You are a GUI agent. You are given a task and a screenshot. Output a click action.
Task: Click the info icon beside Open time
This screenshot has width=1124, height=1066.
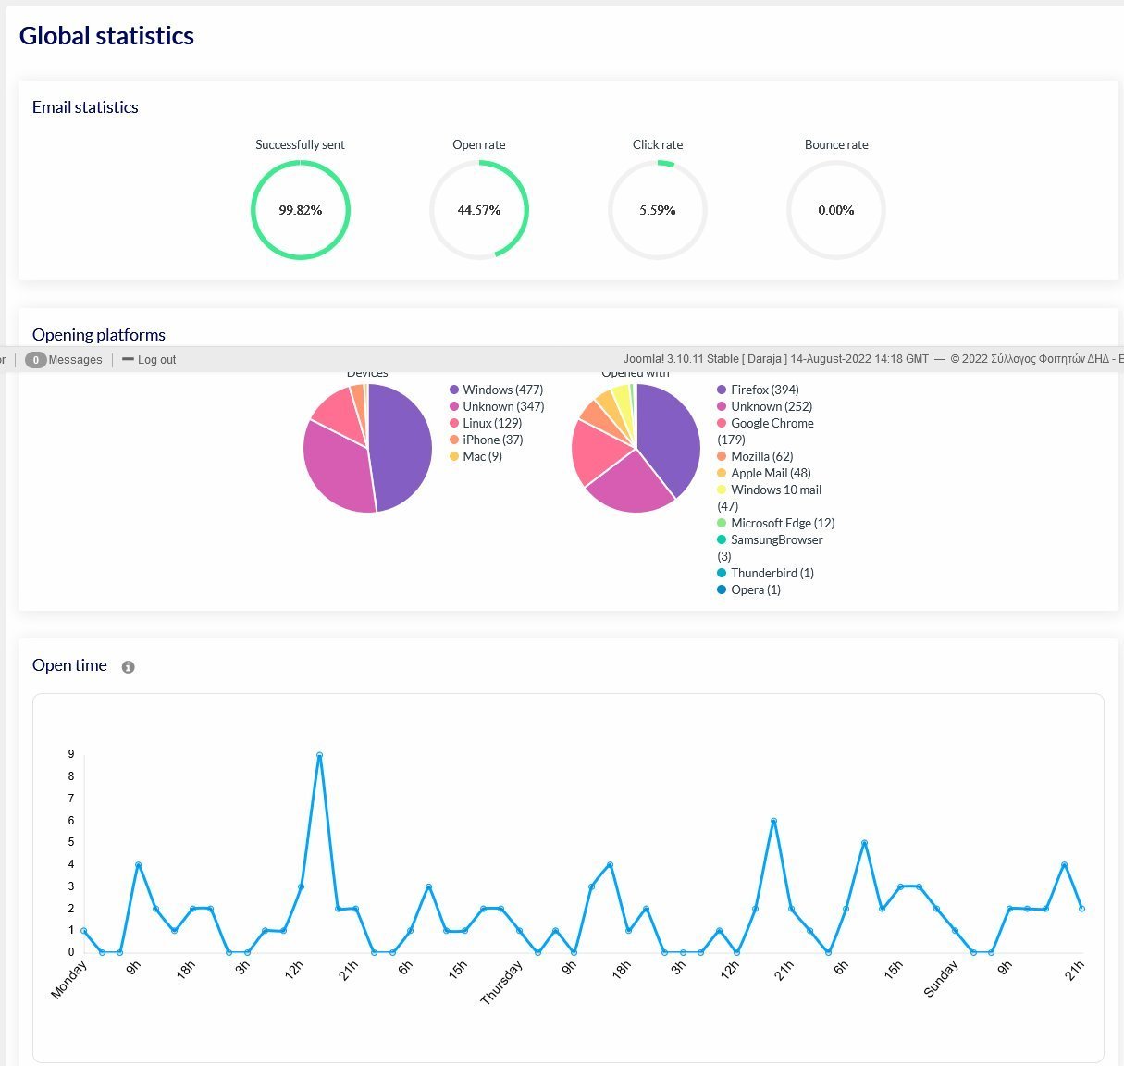pos(129,667)
